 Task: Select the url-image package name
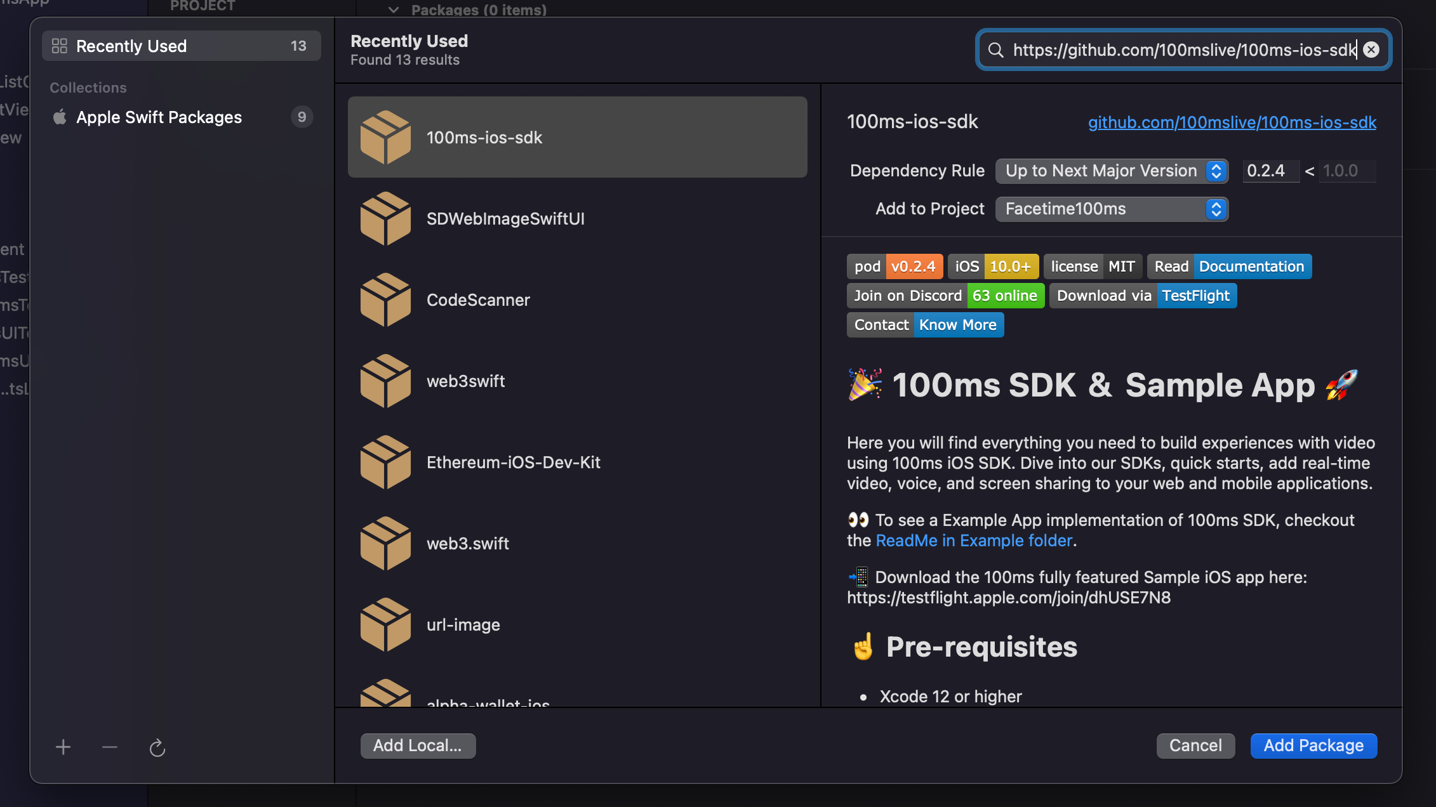click(463, 625)
